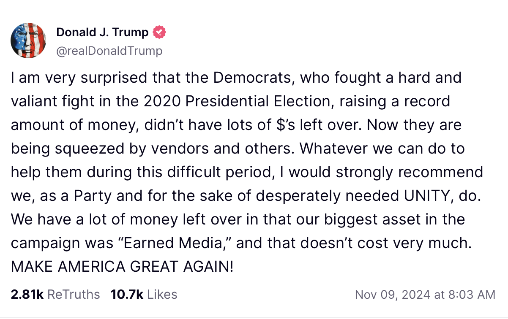
Task: Open the Likes label list
Action: point(162,294)
